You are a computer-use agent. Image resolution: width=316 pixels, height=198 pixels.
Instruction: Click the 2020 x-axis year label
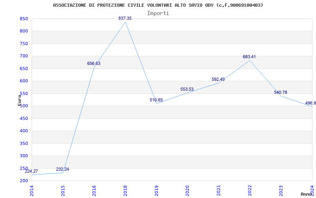pos(187,191)
